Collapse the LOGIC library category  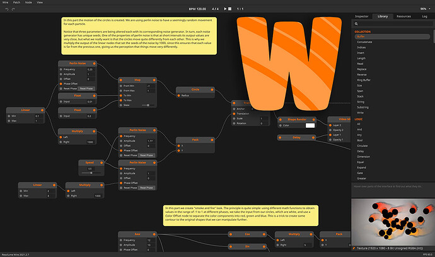359,119
